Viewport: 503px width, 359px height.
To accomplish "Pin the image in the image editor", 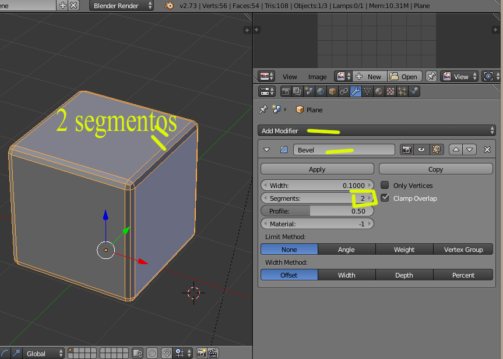I will click(x=431, y=77).
